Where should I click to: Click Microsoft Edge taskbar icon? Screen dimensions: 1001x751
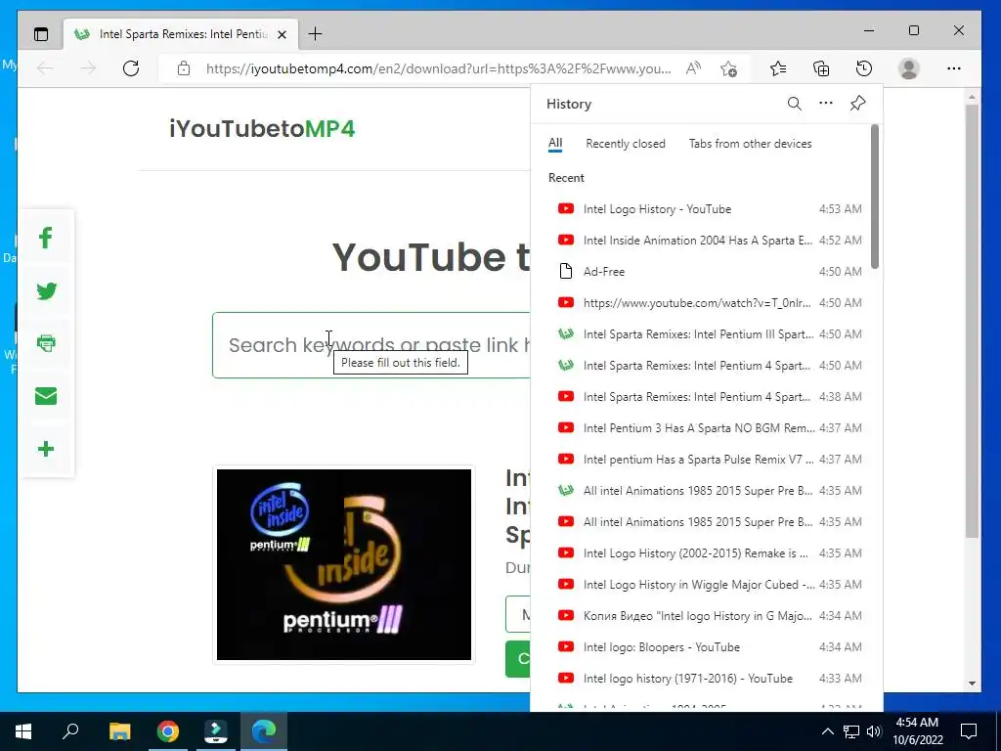(264, 731)
